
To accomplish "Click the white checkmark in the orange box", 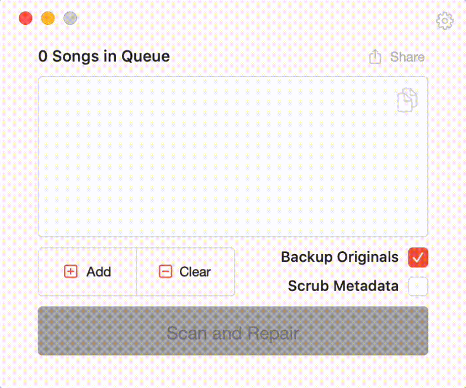I will [x=418, y=258].
